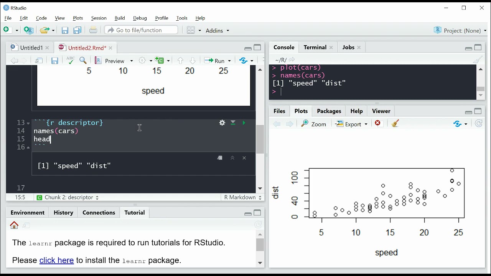Open the Run options dropdown arrow
The width and height of the screenshot is (491, 276).
click(x=229, y=61)
